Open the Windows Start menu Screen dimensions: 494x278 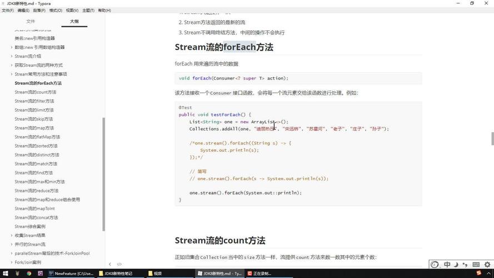pyautogui.click(x=6, y=273)
